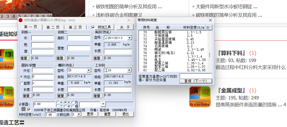287x127 pixels.
Task: Click the 查询（下一个） button
Action: click(196, 81)
